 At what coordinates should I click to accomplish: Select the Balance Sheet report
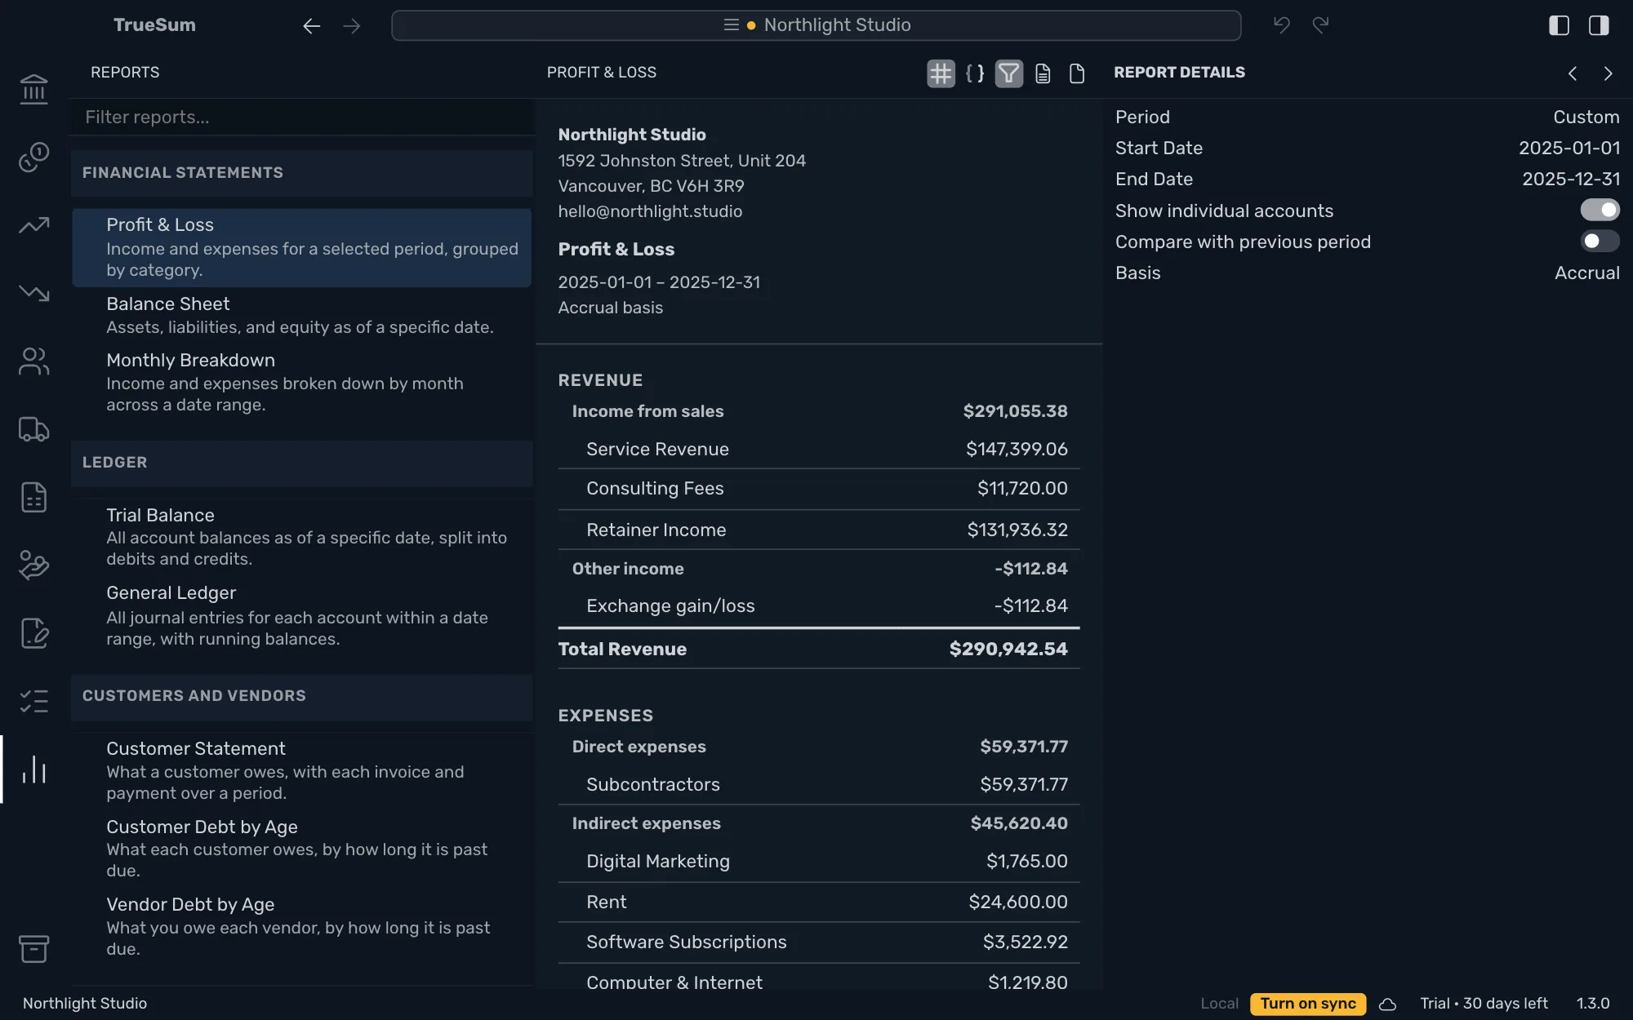(x=301, y=315)
